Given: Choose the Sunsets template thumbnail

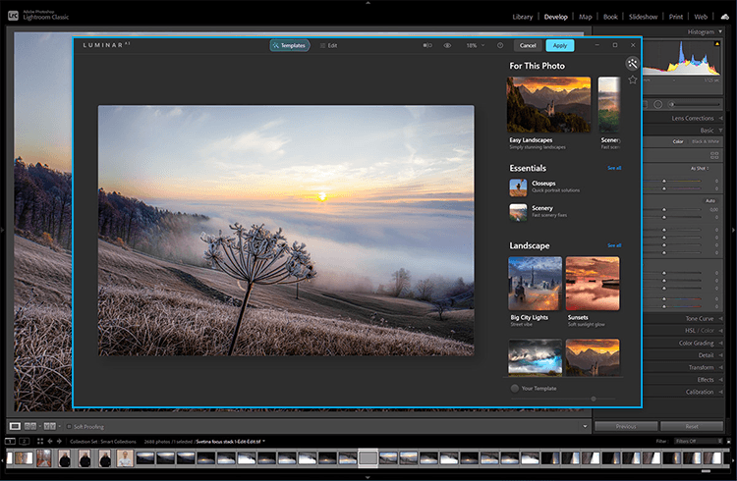Looking at the screenshot, I should pyautogui.click(x=593, y=284).
